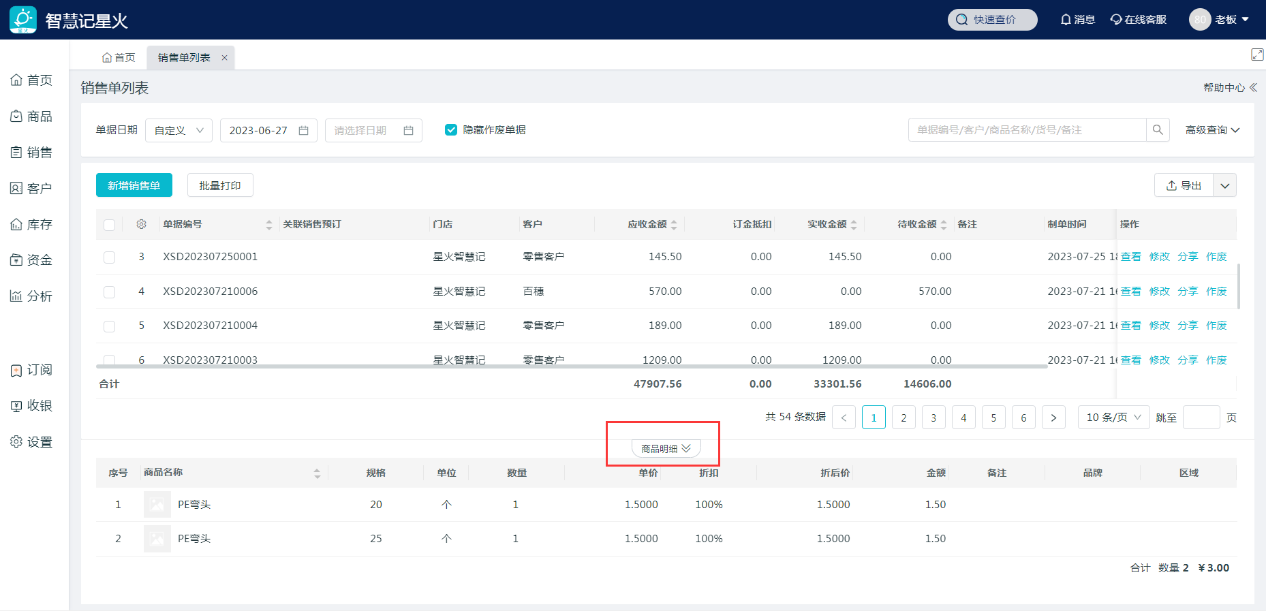Expand 高级查询 advanced search
Screen dimensions: 1266x611
click(1212, 130)
